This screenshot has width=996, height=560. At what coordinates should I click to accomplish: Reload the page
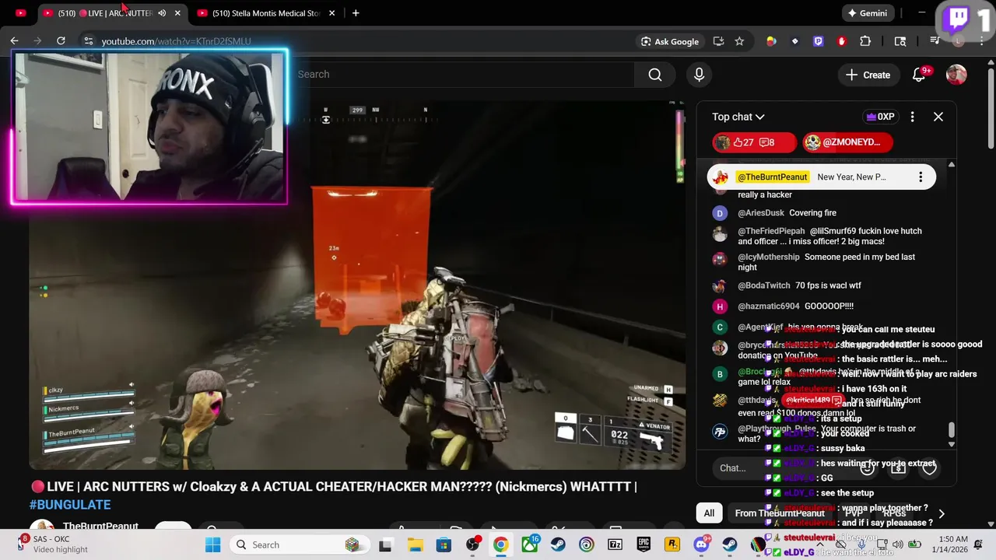coord(61,40)
